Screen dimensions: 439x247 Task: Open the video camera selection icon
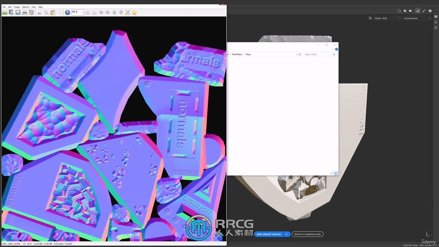click(x=411, y=11)
